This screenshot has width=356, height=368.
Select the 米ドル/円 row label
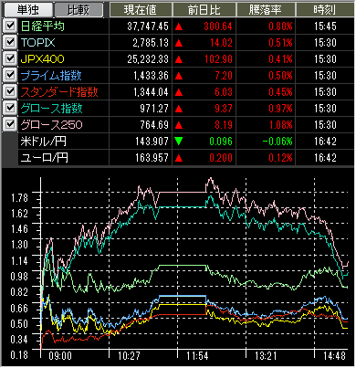(43, 142)
